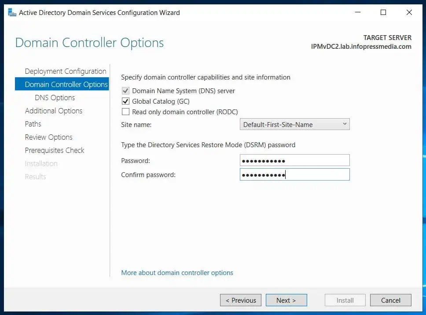Viewport: 426px width, 315px height.
Task: Cancel the configuration wizard
Action: [390, 300]
